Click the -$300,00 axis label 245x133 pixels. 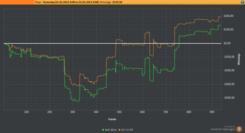pos(229,84)
